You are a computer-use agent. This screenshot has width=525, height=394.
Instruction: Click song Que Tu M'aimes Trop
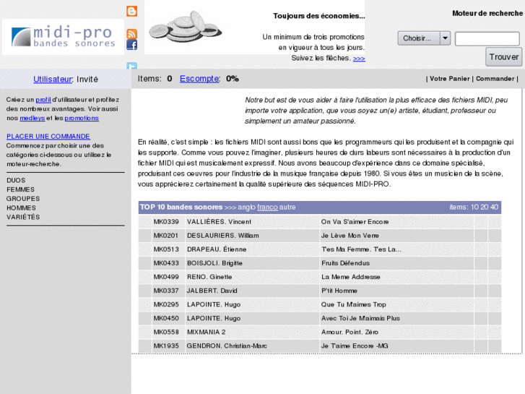point(354,304)
